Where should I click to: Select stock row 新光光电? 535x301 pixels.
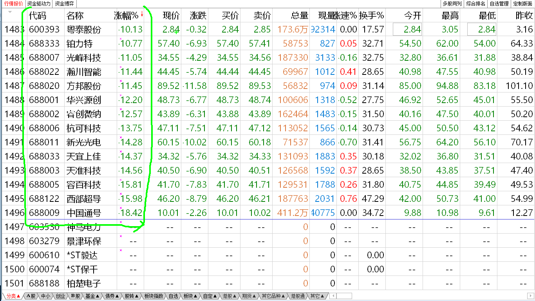click(x=267, y=142)
